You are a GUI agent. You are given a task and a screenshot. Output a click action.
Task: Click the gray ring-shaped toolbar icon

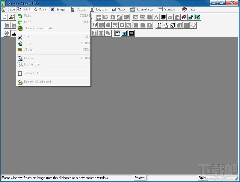click(170, 17)
